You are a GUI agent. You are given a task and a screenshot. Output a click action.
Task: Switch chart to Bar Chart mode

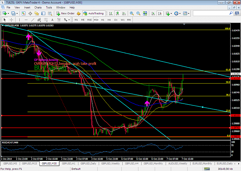point(111,13)
